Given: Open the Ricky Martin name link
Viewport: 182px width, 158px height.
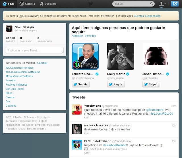Looking at the screenshot, I should tap(116, 74).
